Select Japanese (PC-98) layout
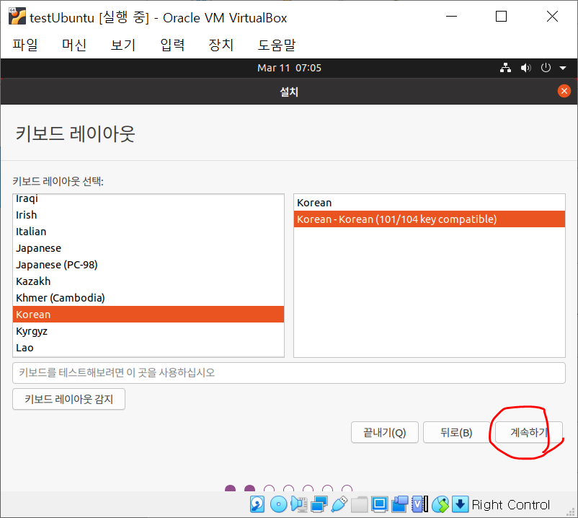 point(148,265)
